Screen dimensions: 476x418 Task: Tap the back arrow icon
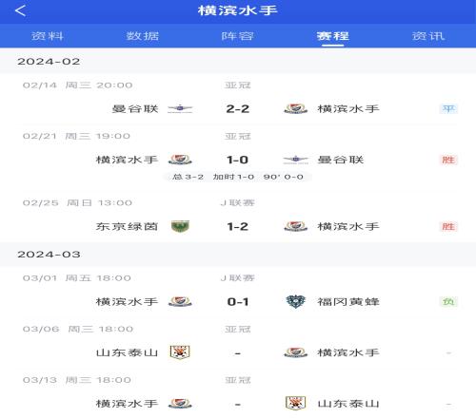pos(20,10)
